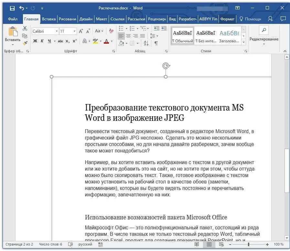Toggle bold Ж formatting

tap(35, 41)
